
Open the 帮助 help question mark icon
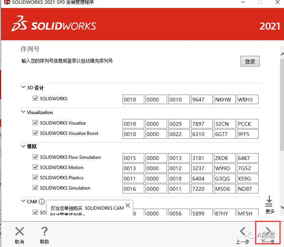tap(45, 231)
